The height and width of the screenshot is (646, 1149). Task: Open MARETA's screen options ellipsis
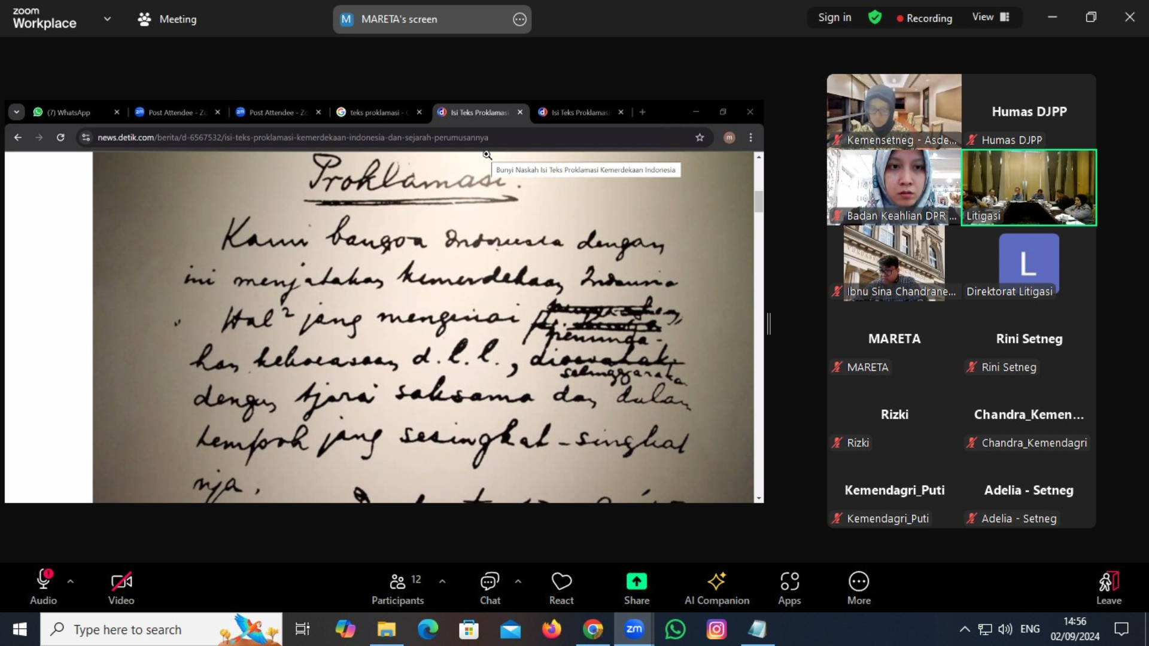point(519,19)
